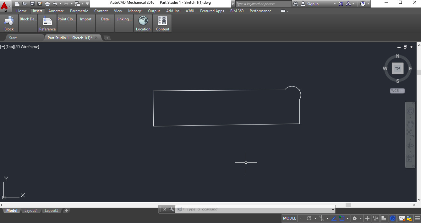Viewport: 421px width, 223px height.
Task: Open Autodesk Exchange Apps icon
Action: pyautogui.click(x=341, y=4)
